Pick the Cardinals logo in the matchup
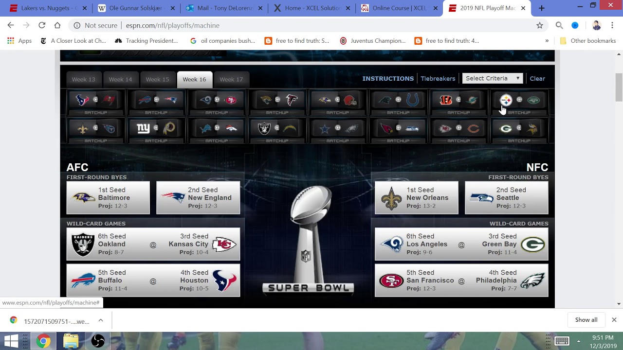 (x=386, y=128)
